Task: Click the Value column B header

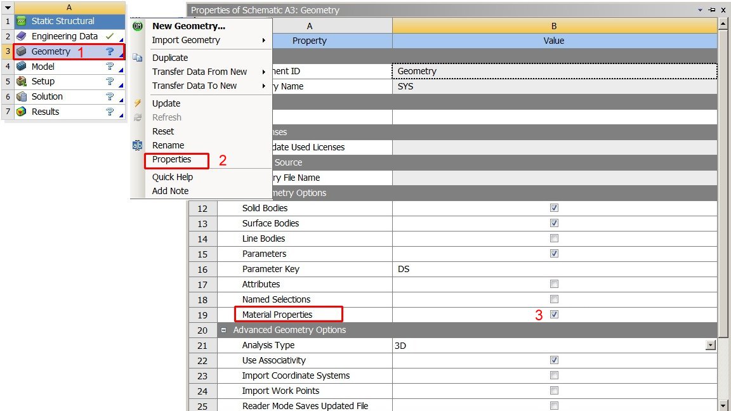Action: tap(555, 26)
